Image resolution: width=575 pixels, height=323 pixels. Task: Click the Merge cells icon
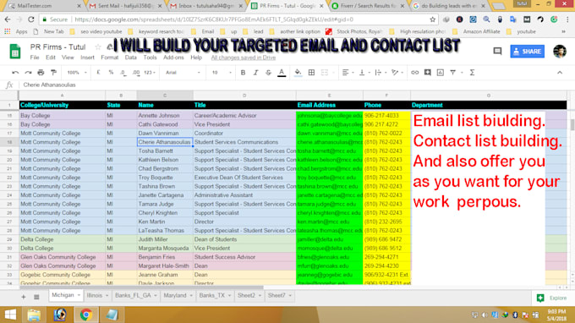pos(325,73)
